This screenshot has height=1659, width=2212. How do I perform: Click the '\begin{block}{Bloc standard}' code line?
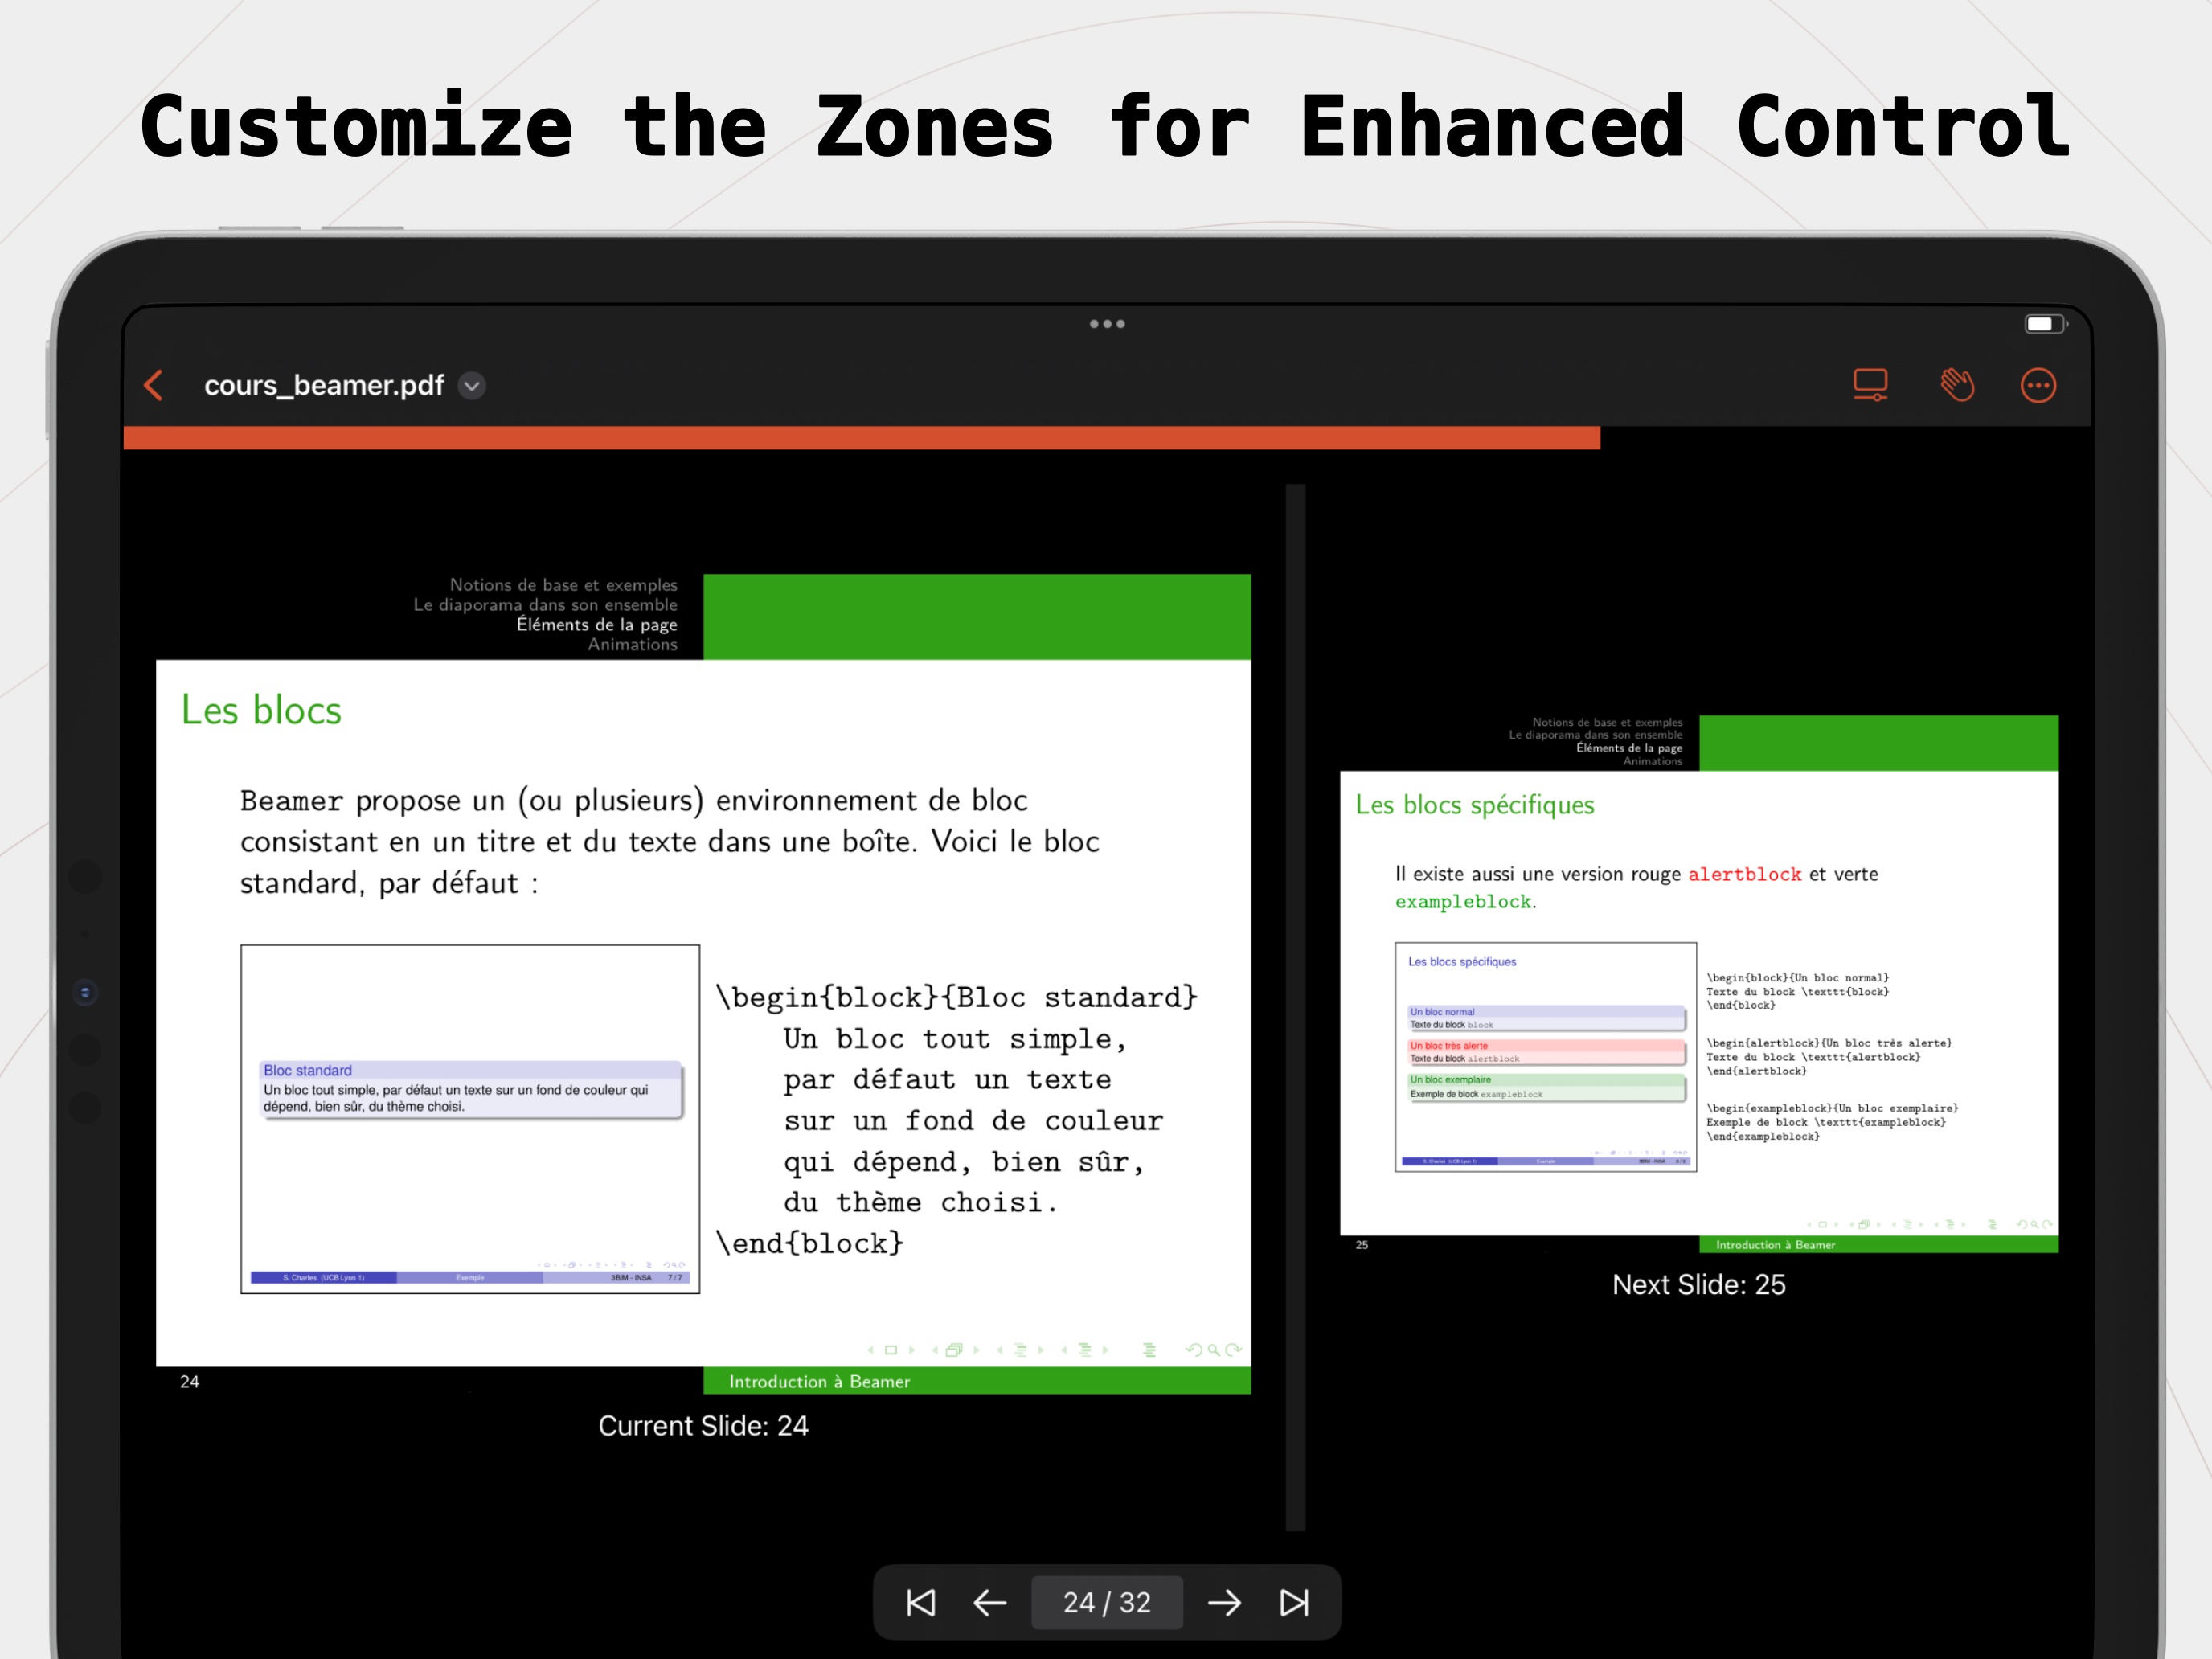[957, 997]
